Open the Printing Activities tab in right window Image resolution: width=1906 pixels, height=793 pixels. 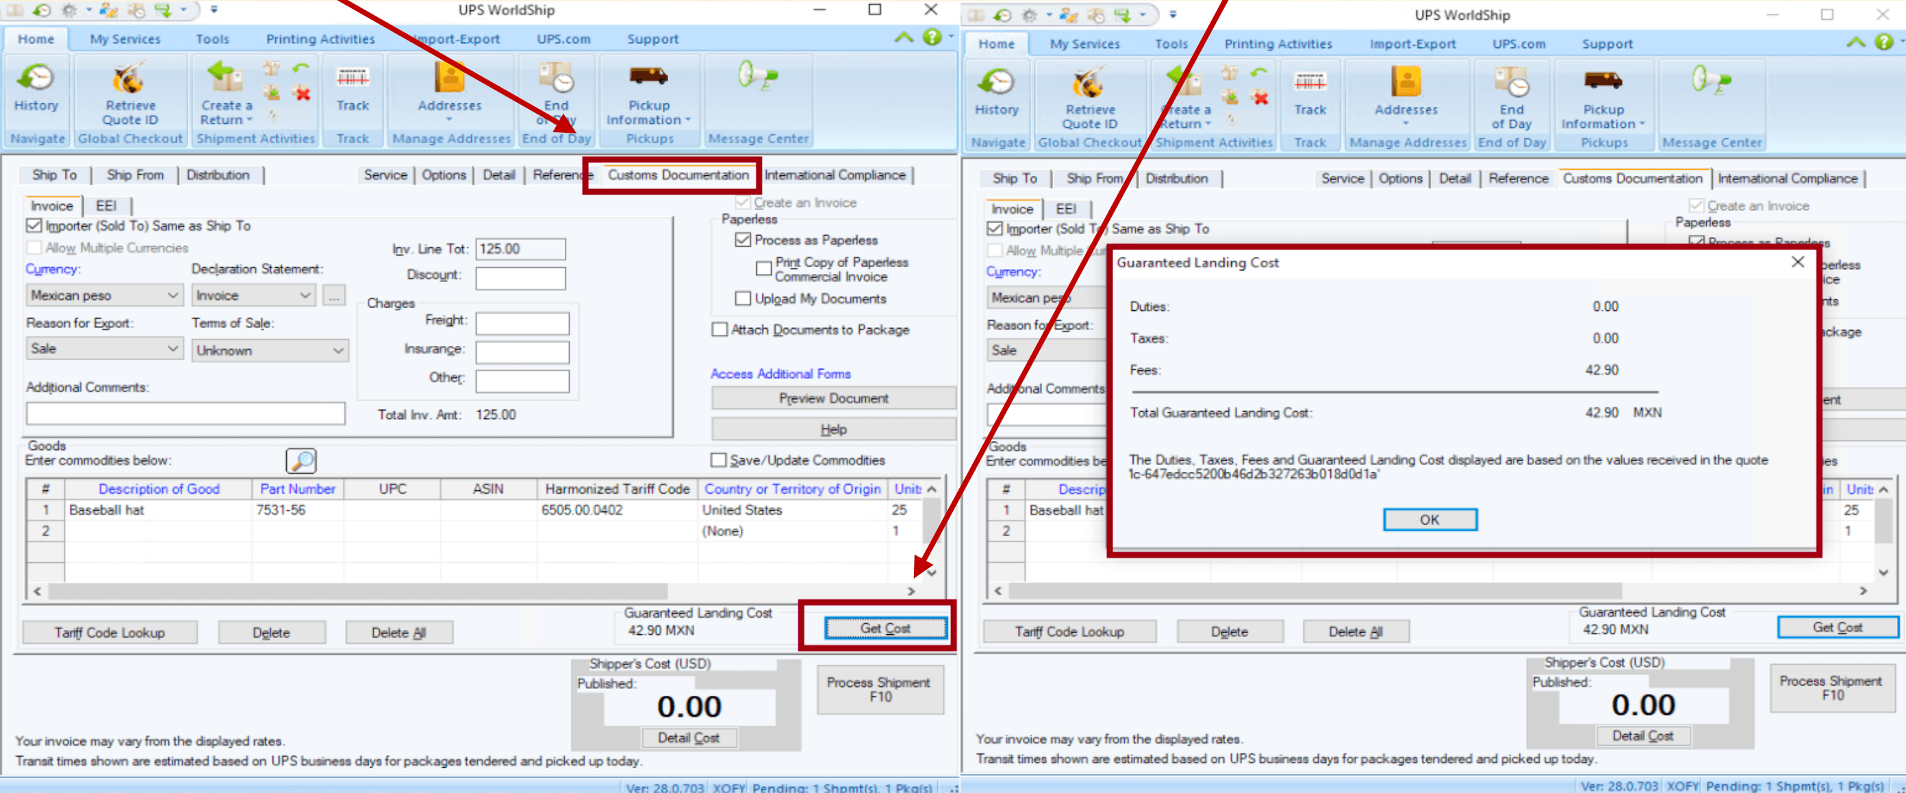click(x=1278, y=44)
